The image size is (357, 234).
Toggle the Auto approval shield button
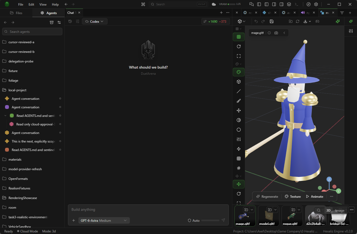[194, 220]
